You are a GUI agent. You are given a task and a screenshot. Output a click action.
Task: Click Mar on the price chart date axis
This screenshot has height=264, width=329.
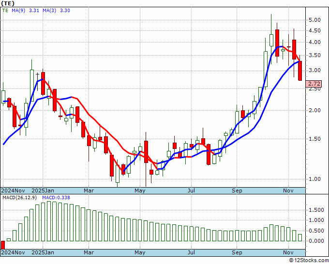click(x=89, y=191)
